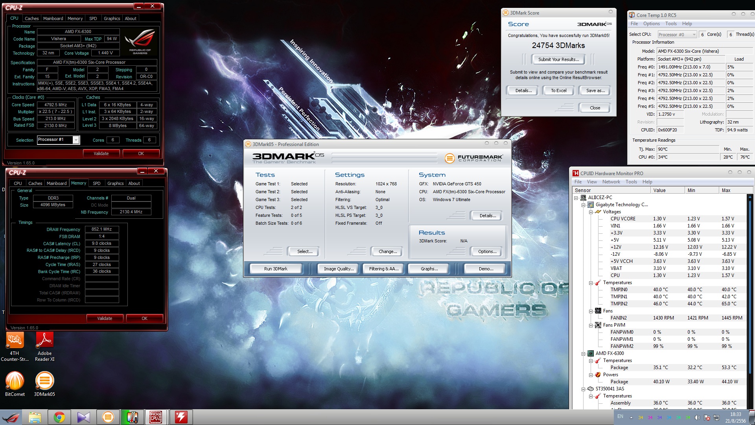Collapse the AMD FX-6300 tree node
This screenshot has width=755, height=425.
[x=584, y=353]
